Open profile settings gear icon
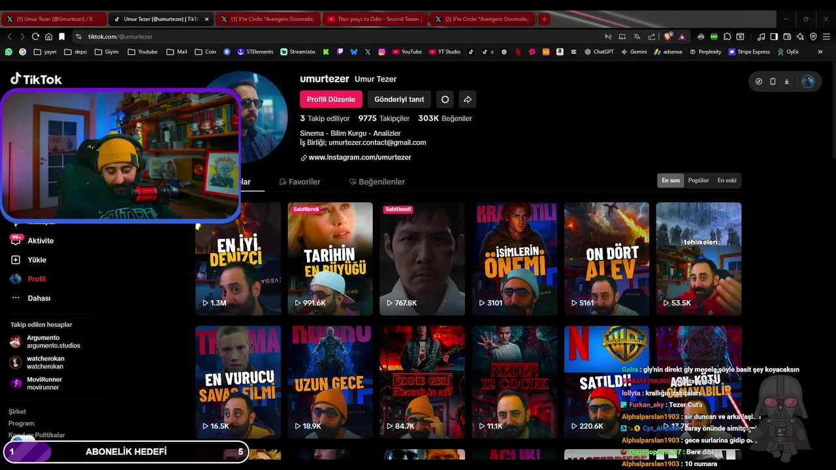836x470 pixels. click(x=445, y=99)
